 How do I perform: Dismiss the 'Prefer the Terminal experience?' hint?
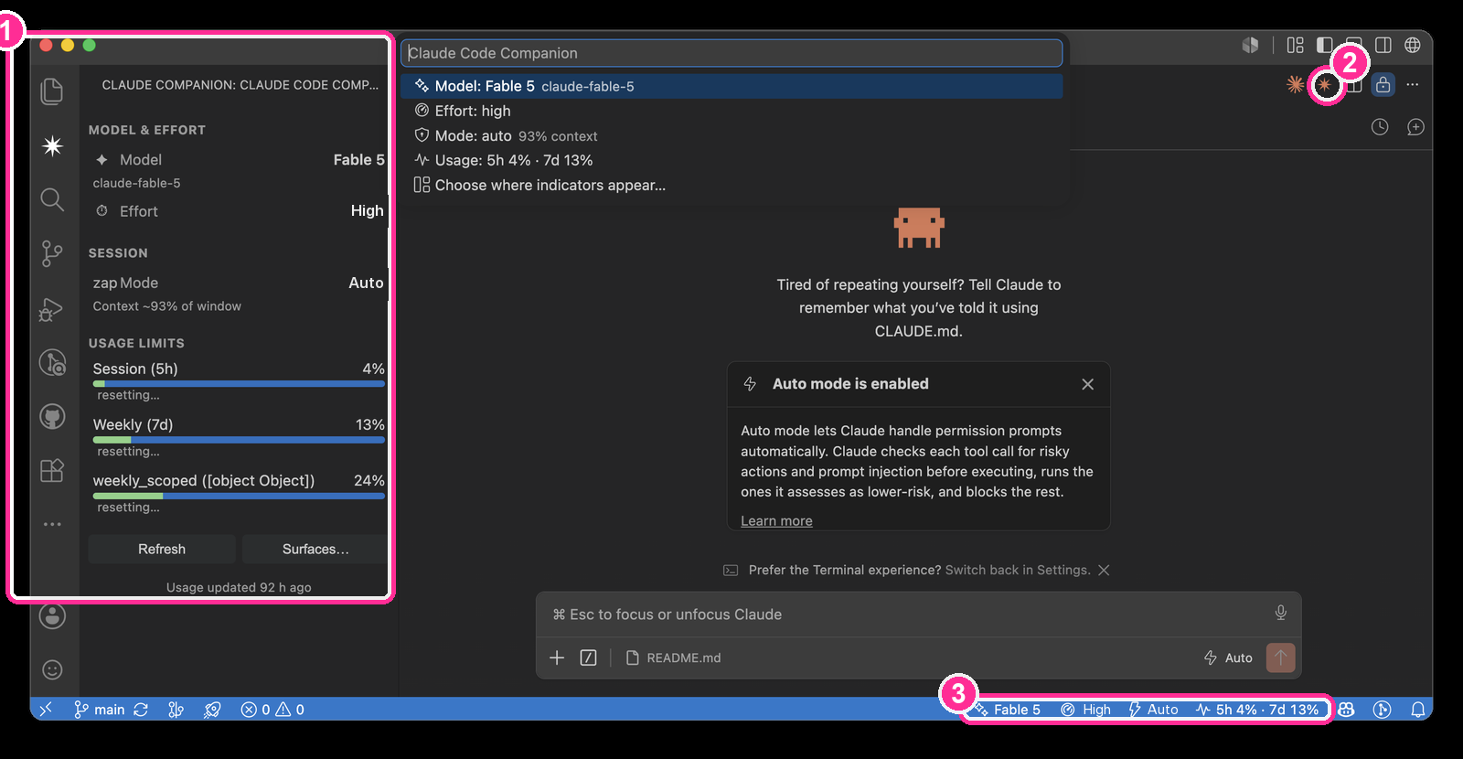[x=1104, y=570]
